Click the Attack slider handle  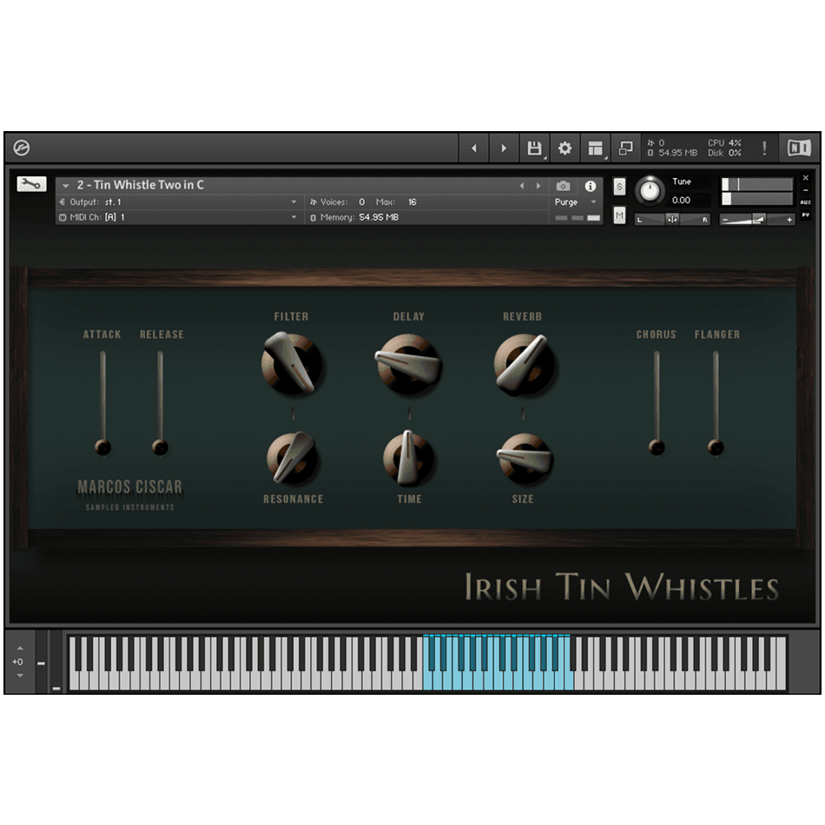click(102, 447)
